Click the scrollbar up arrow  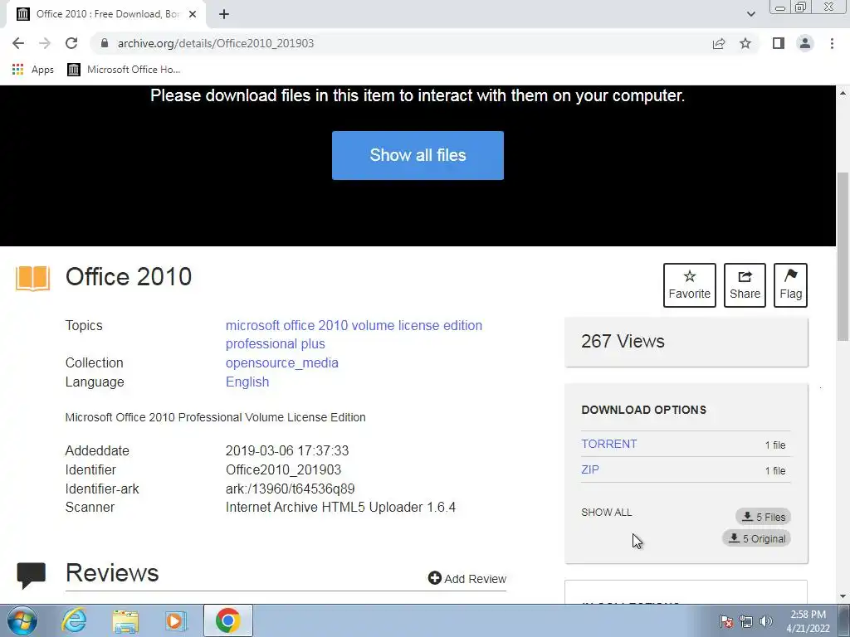[843, 93]
